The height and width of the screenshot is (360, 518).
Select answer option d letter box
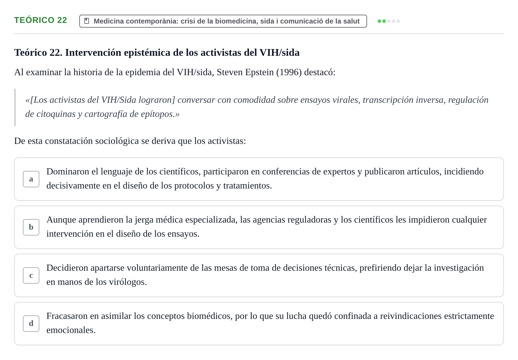pyautogui.click(x=31, y=324)
